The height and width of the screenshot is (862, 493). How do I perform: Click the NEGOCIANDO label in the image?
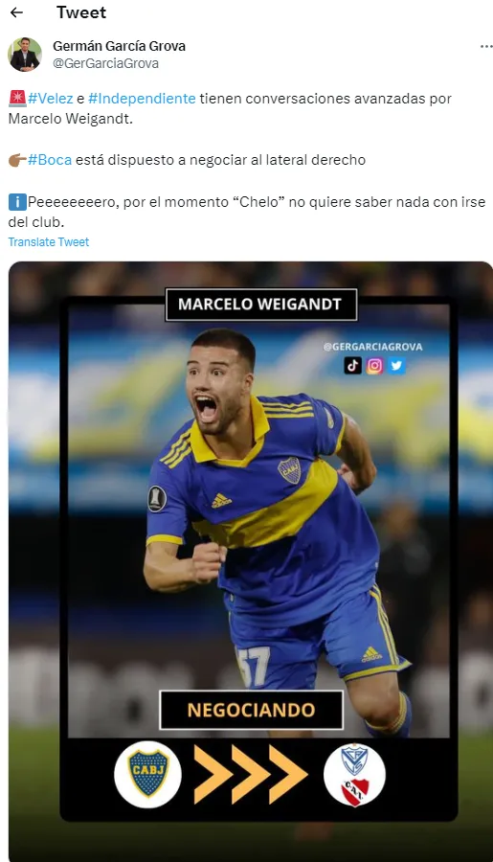(251, 710)
